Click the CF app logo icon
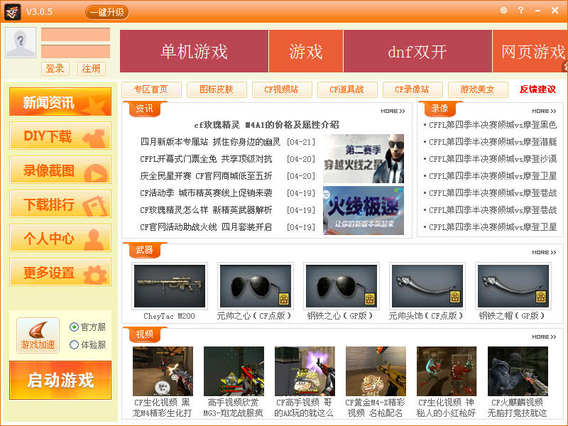This screenshot has height=426, width=568. pos(13,12)
